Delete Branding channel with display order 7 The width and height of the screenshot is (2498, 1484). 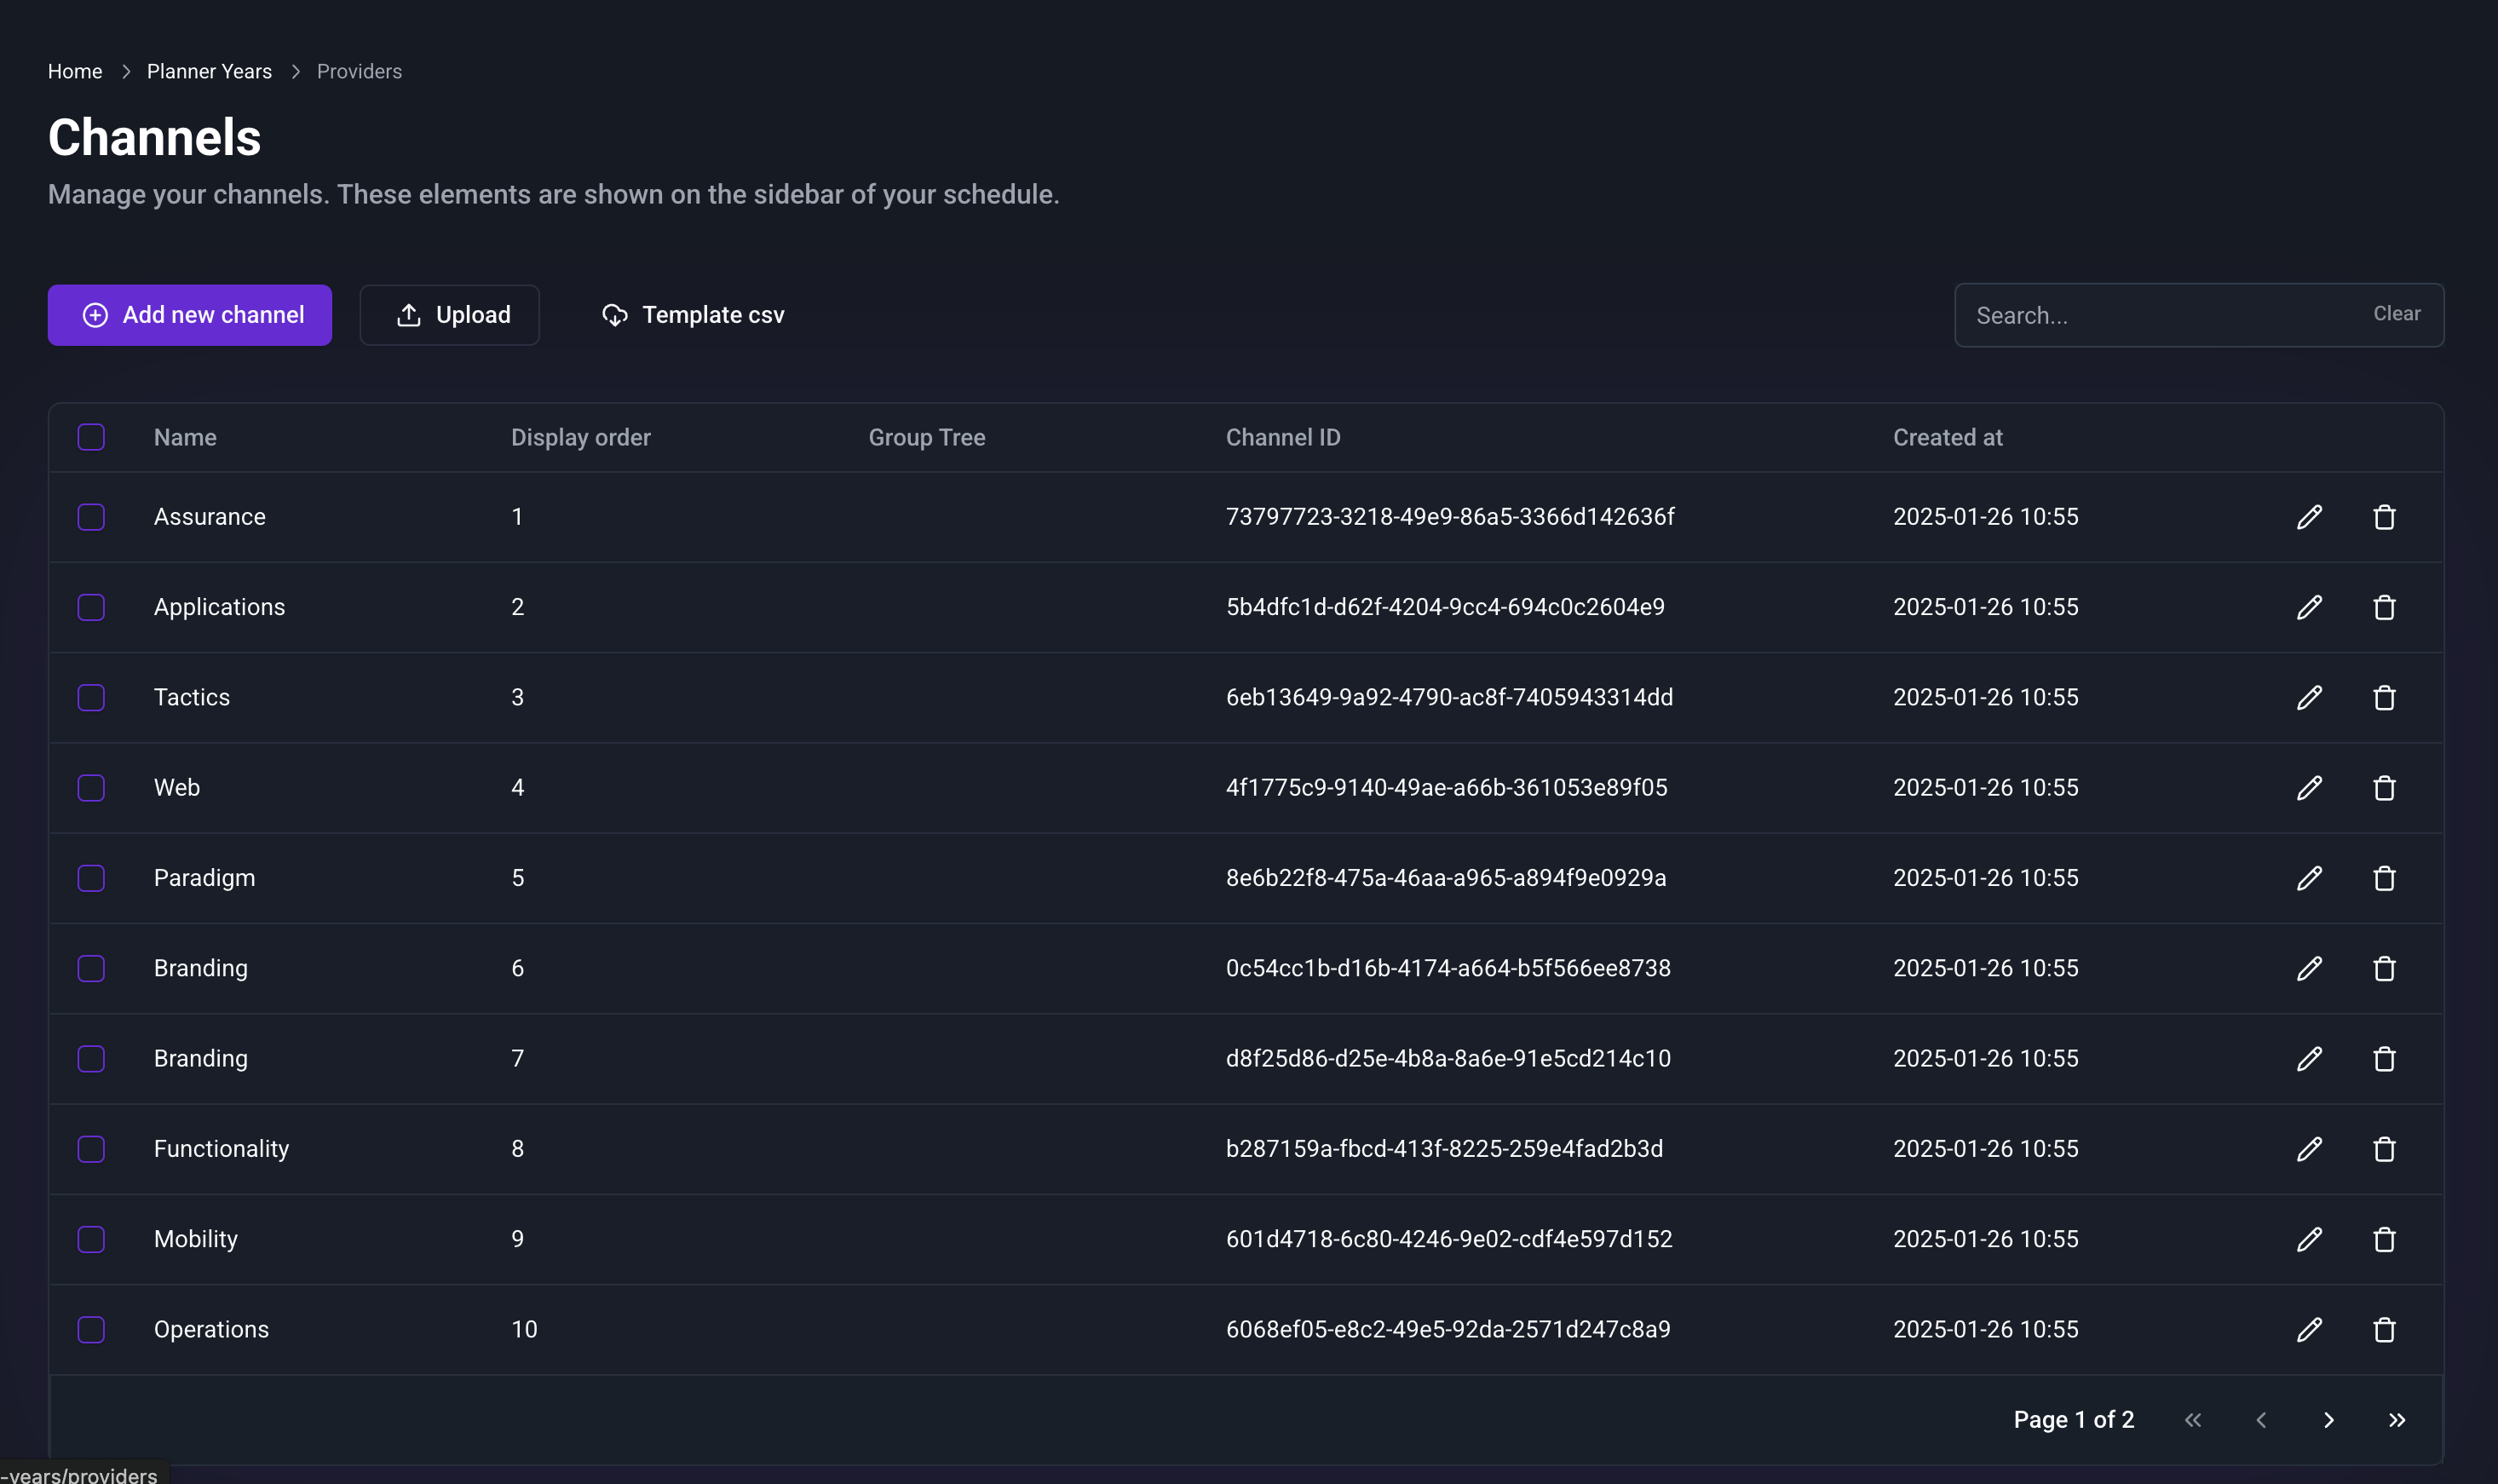(2384, 1058)
